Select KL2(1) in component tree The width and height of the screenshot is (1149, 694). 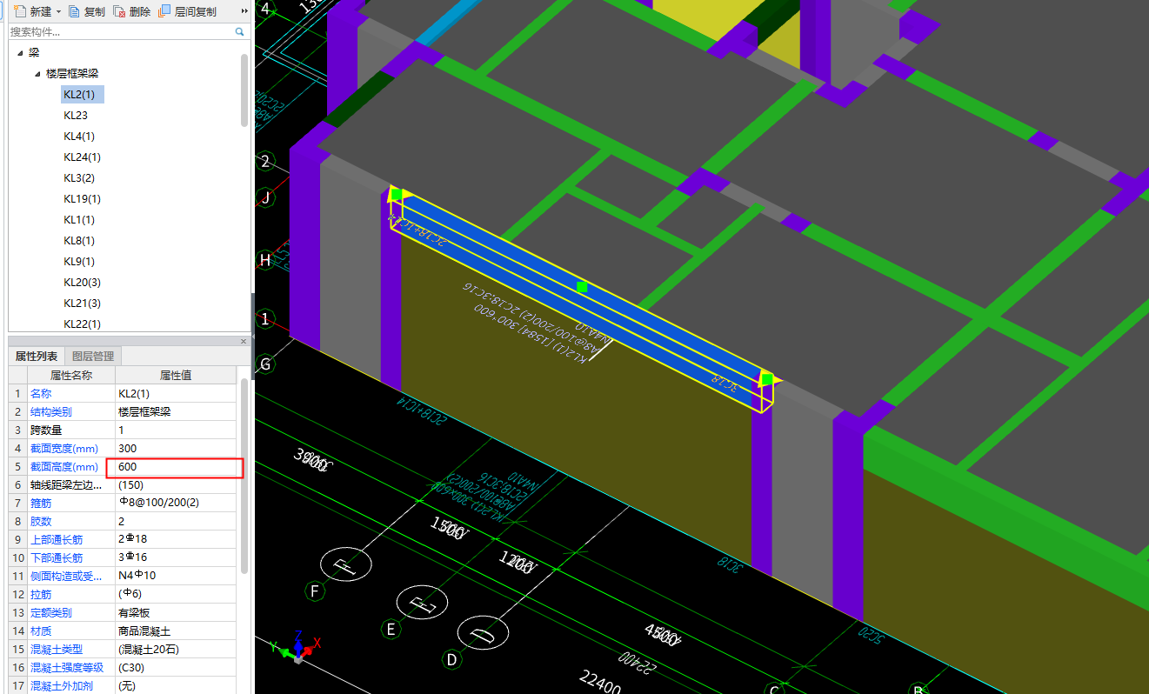coord(83,94)
